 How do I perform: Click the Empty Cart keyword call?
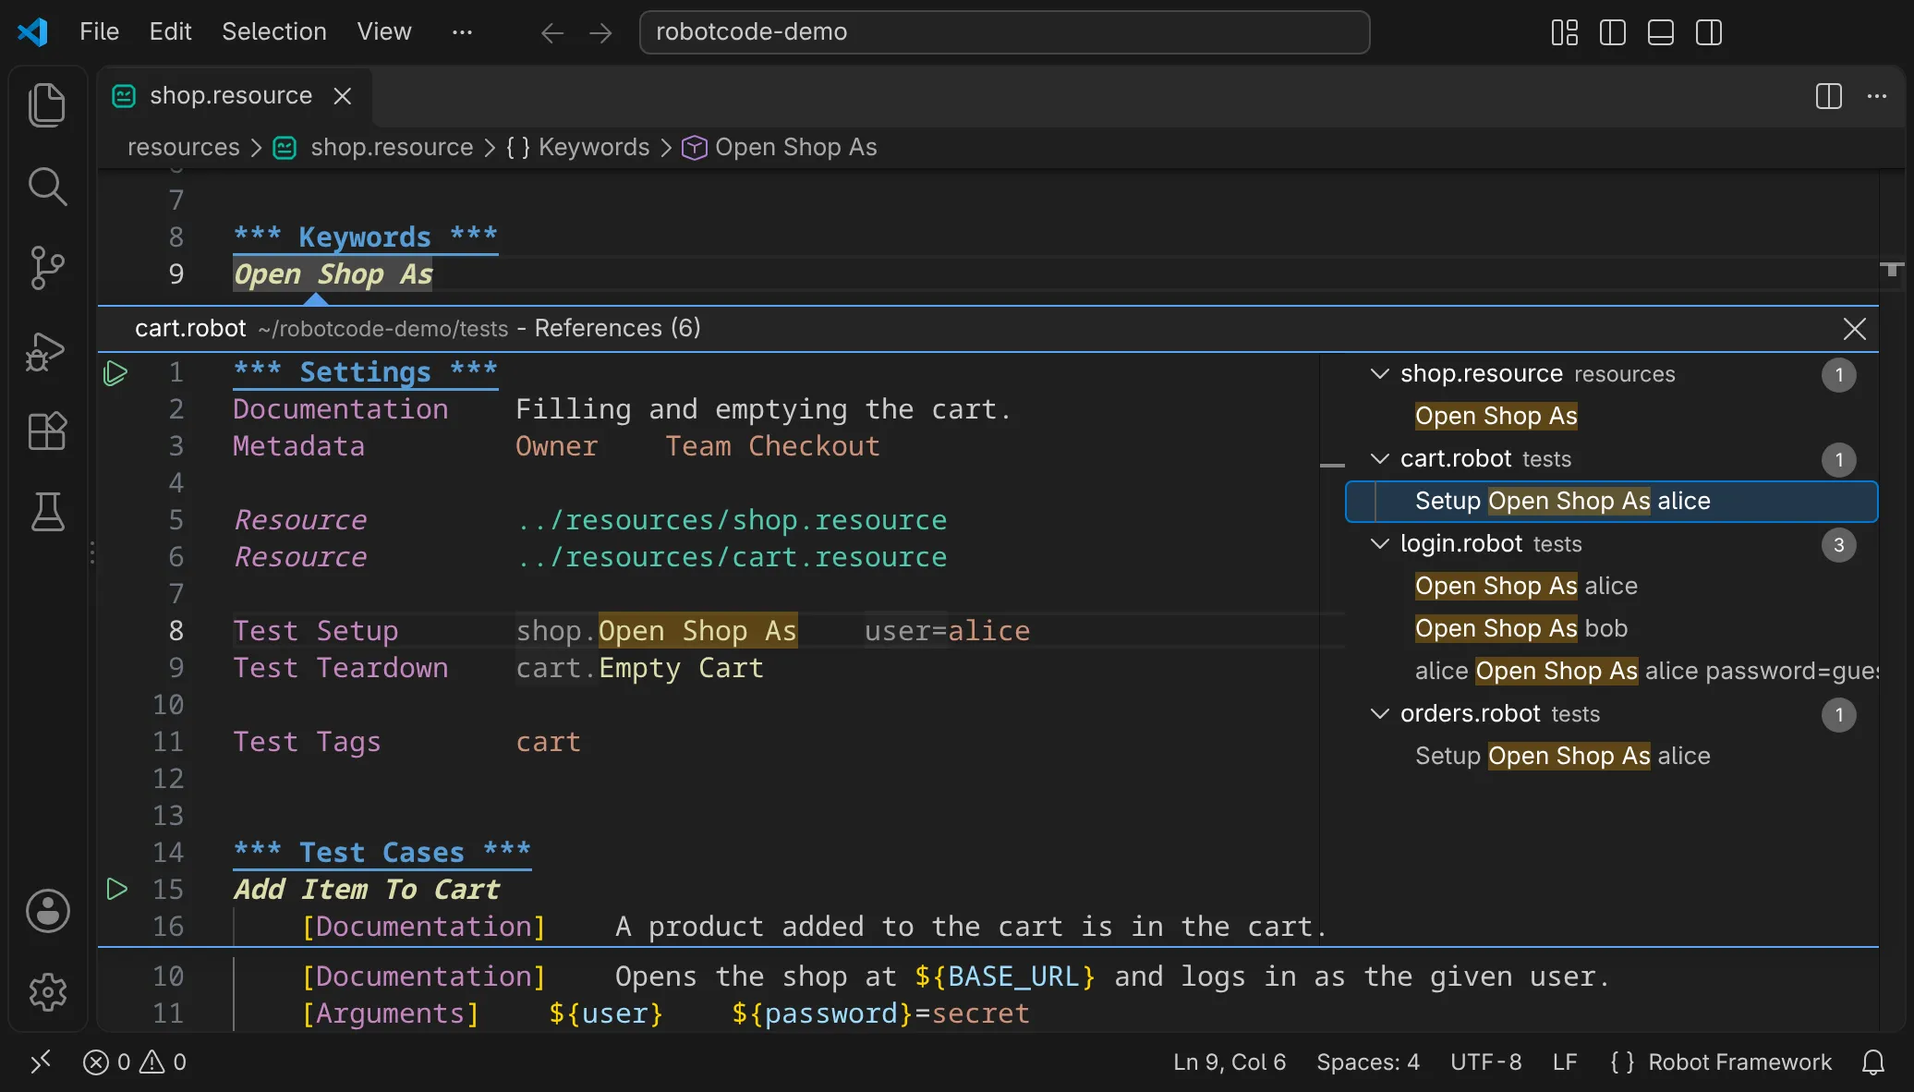click(682, 668)
